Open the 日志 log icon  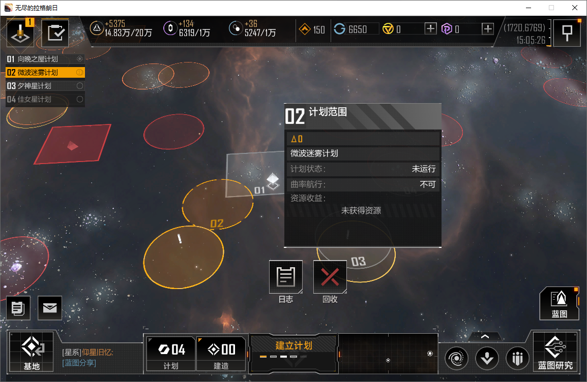(x=286, y=277)
